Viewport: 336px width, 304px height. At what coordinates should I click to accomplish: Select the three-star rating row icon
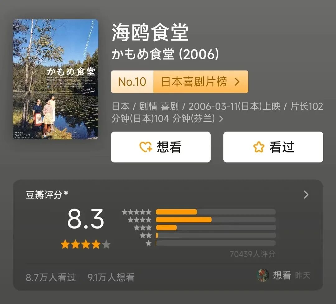pos(143,228)
